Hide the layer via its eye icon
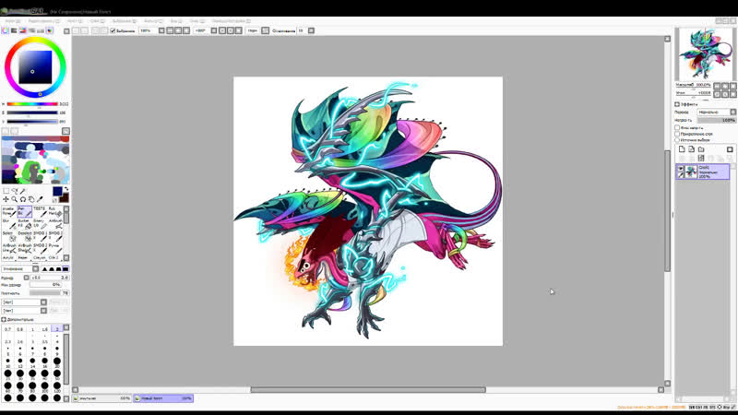738x415 pixels. (681, 168)
